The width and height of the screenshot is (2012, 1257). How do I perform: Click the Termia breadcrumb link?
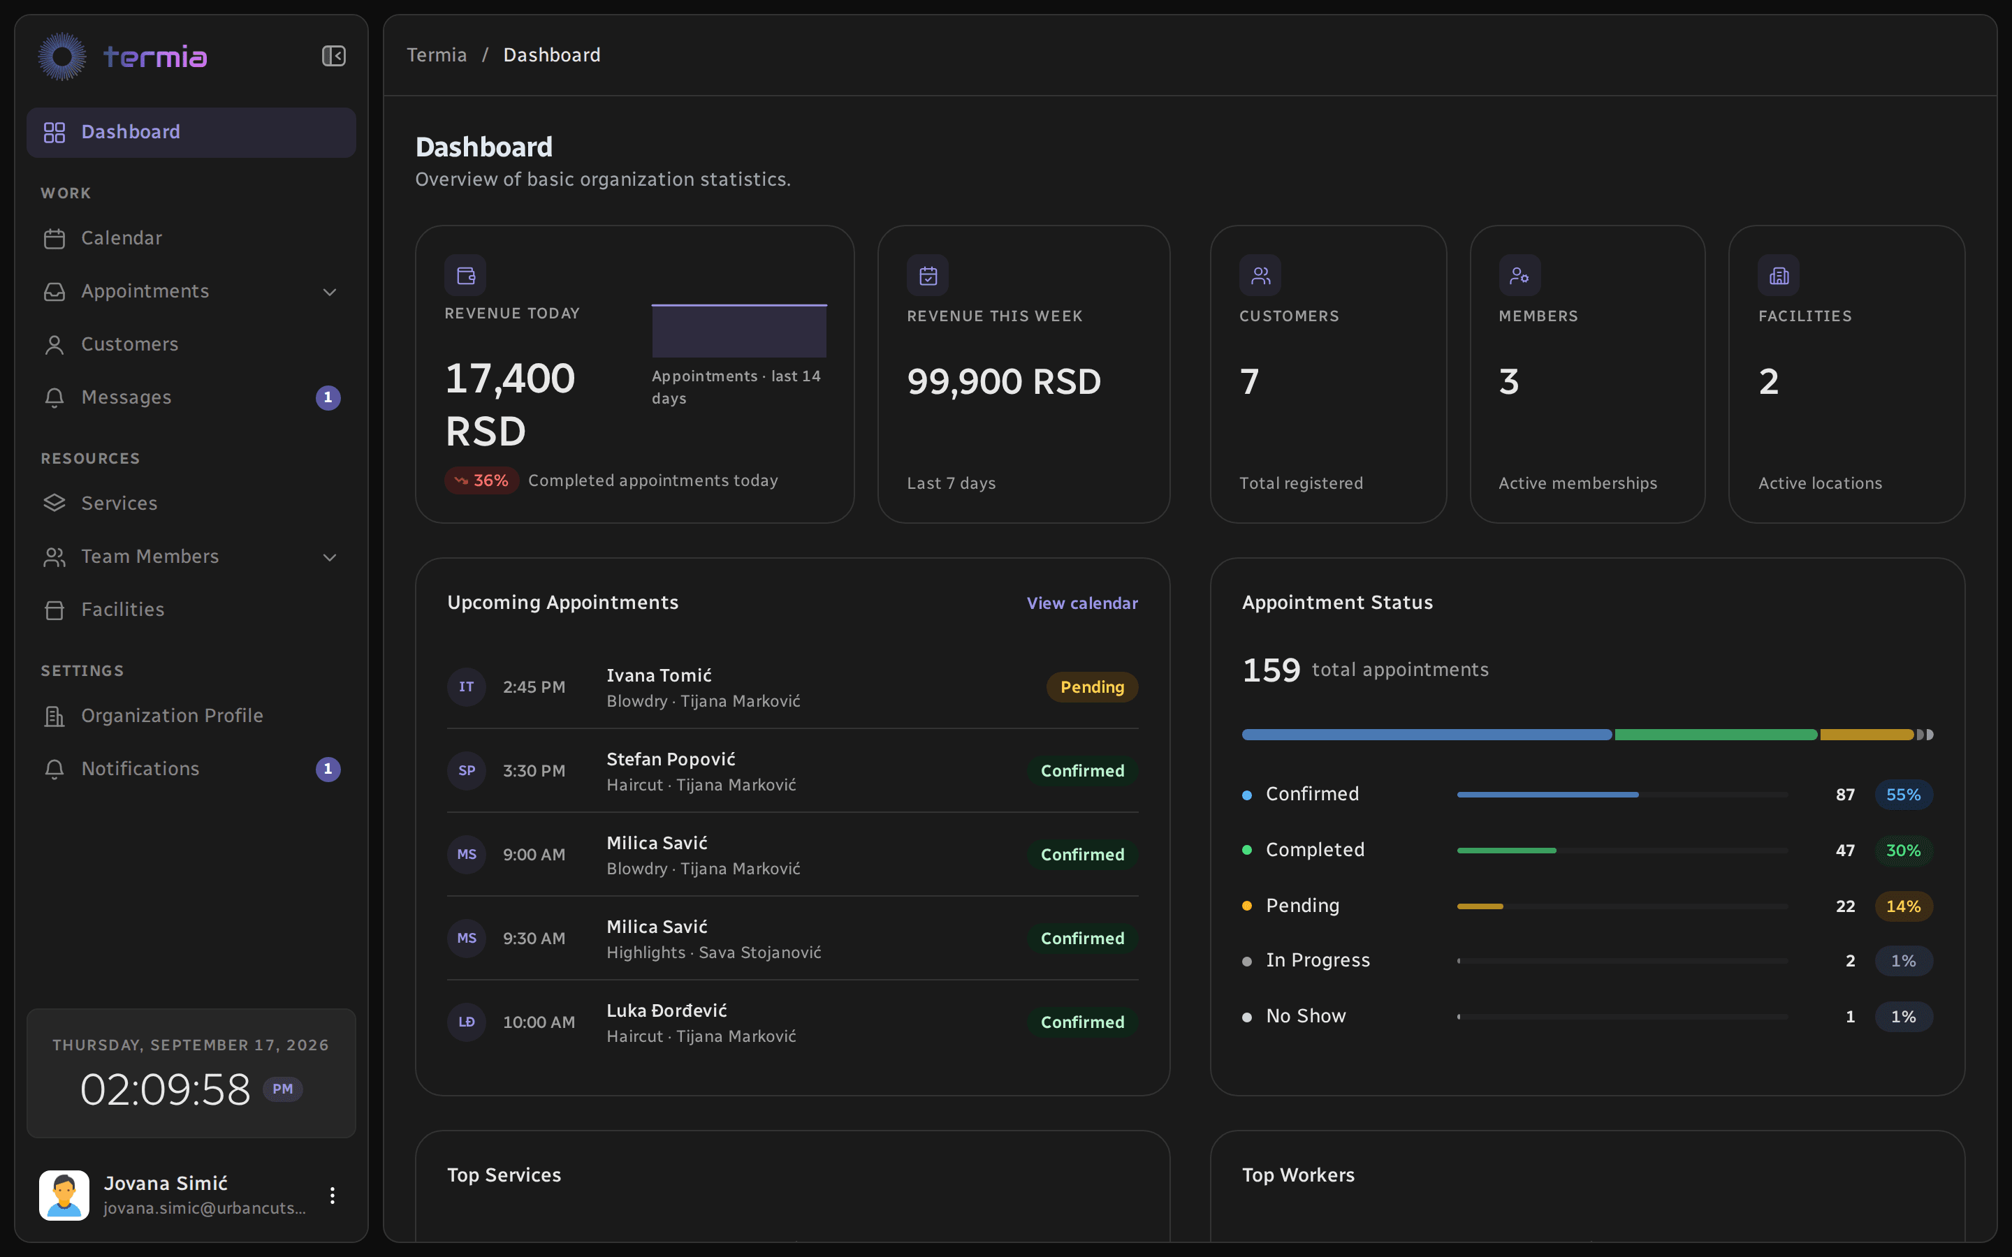coord(437,55)
